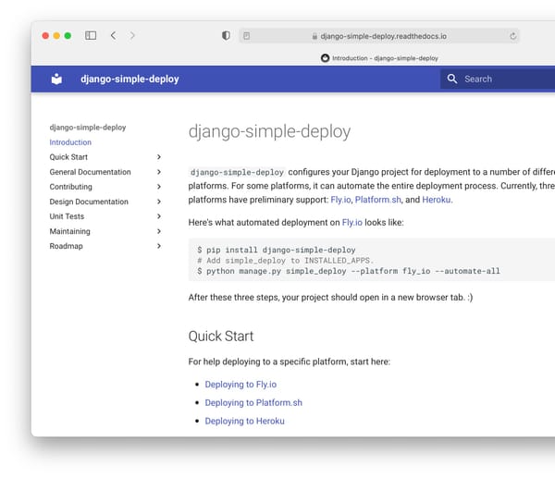555x478 pixels.
Task: Open Design Documentation in the sidebar
Action: 89,202
